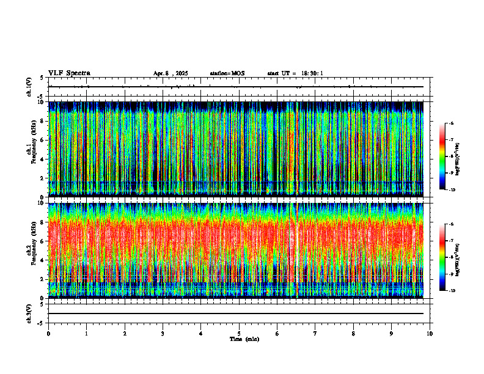484x374 pixels.
Task: Click the time axis tick label '8'
Action: 353,334
